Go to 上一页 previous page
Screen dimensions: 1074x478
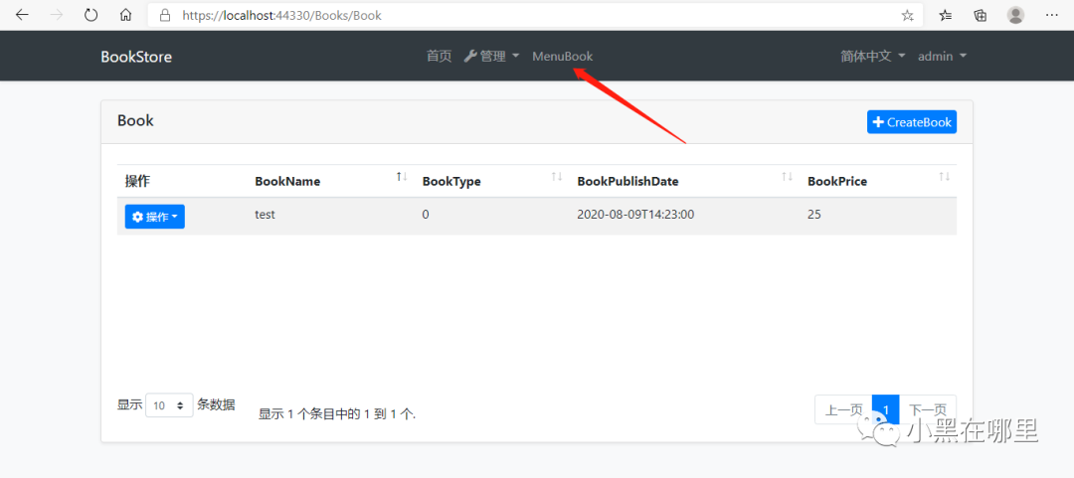[843, 409]
